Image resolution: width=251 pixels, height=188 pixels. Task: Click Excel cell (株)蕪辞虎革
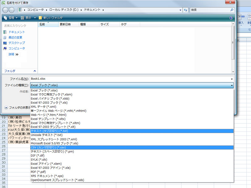[19, 142]
